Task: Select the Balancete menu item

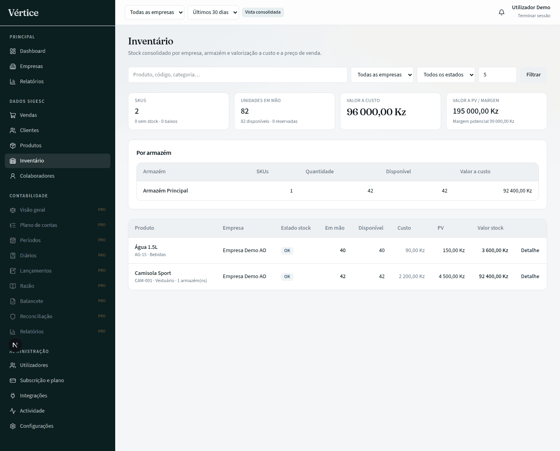Action: click(58, 301)
